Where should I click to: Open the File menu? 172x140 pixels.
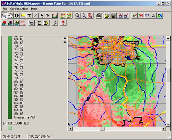point(5,9)
